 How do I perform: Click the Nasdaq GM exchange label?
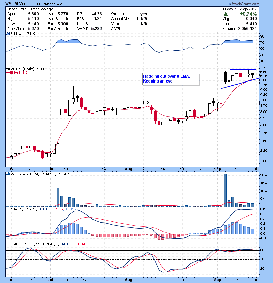[x=53, y=4]
